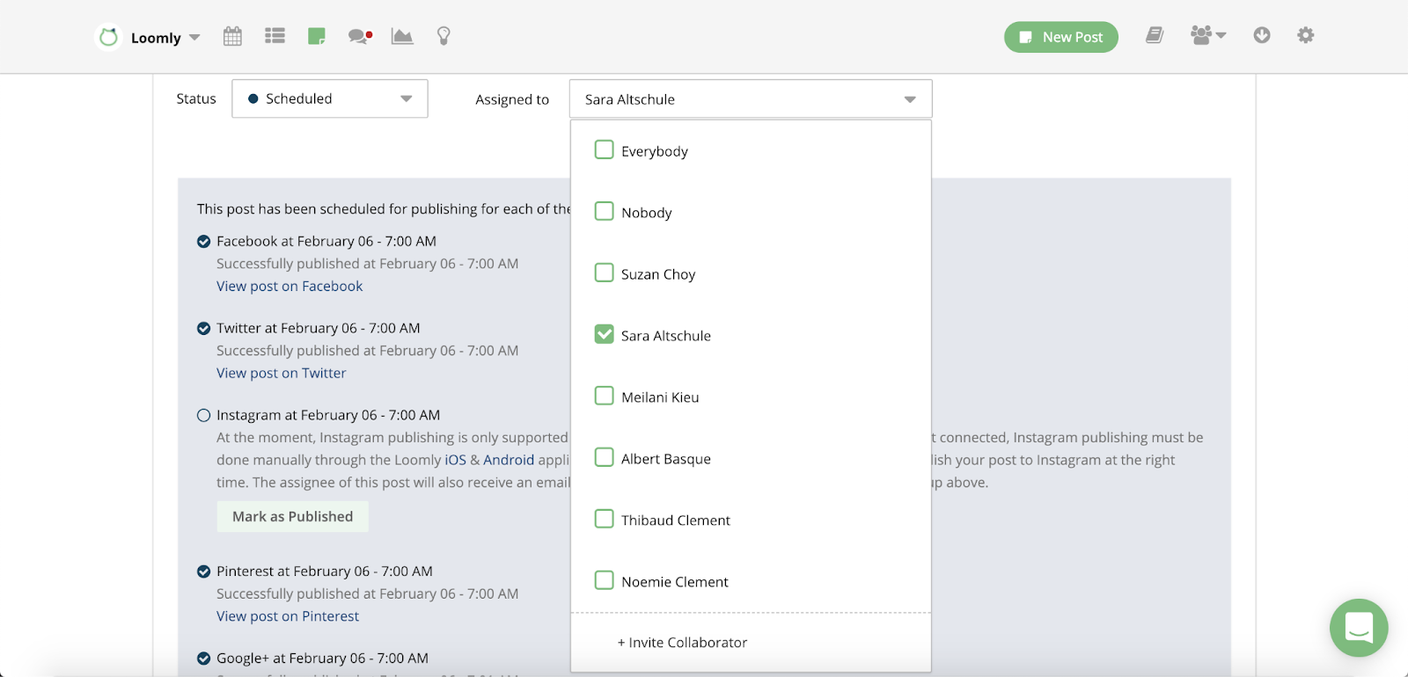Click the Facebook at February 06 heading

[x=326, y=241]
